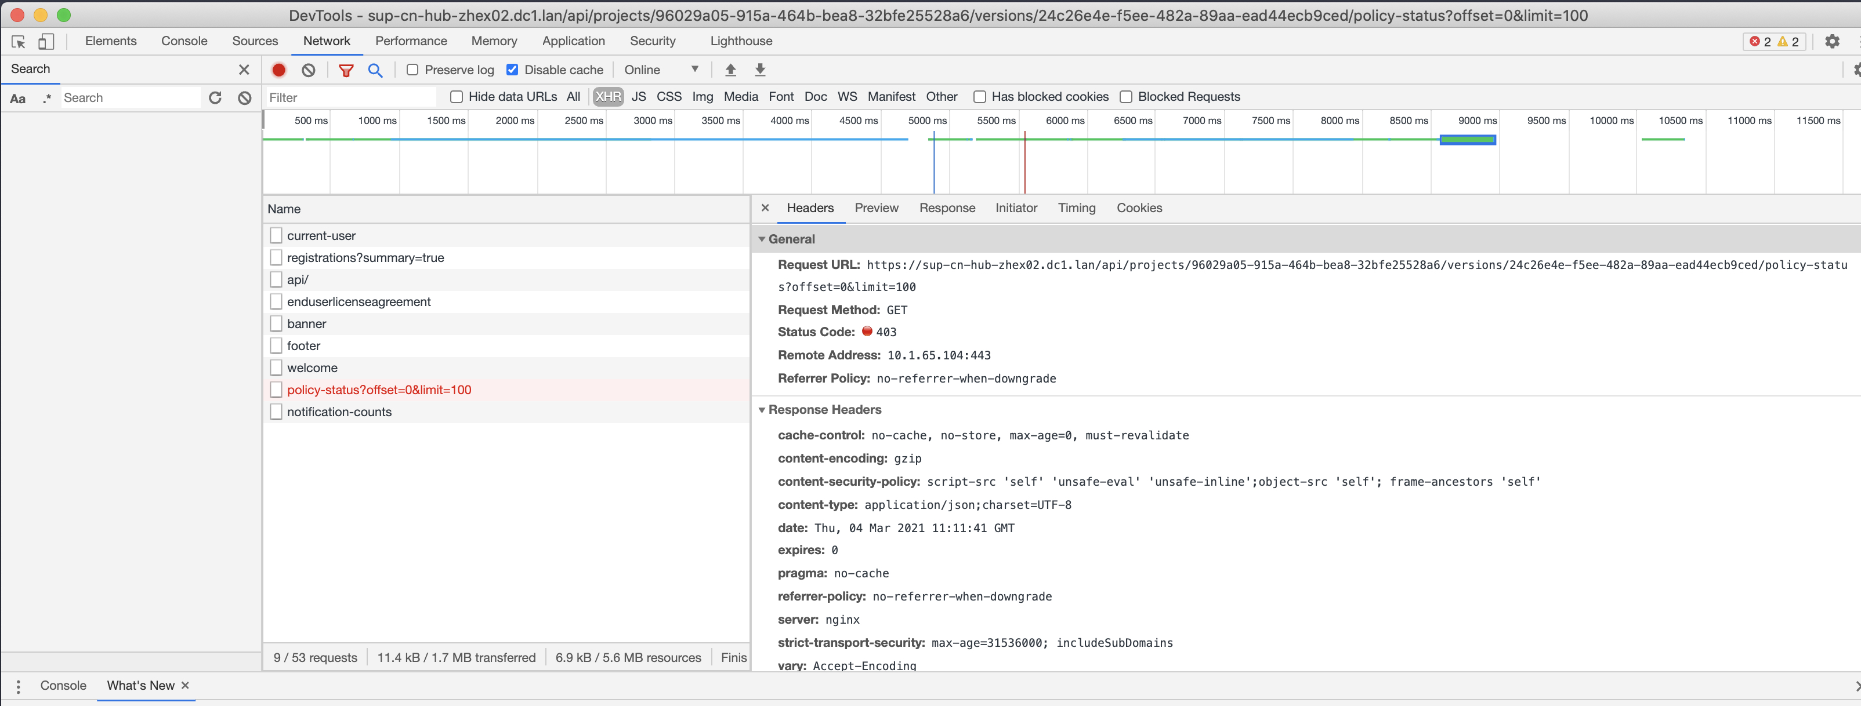Image resolution: width=1861 pixels, height=706 pixels.
Task: Click the blue network search magnifier
Action: click(x=375, y=70)
